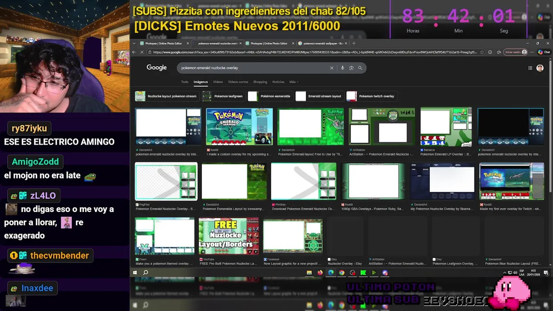The height and width of the screenshot is (311, 553).
Task: Bookmark this page with the star
Action: 482,52
